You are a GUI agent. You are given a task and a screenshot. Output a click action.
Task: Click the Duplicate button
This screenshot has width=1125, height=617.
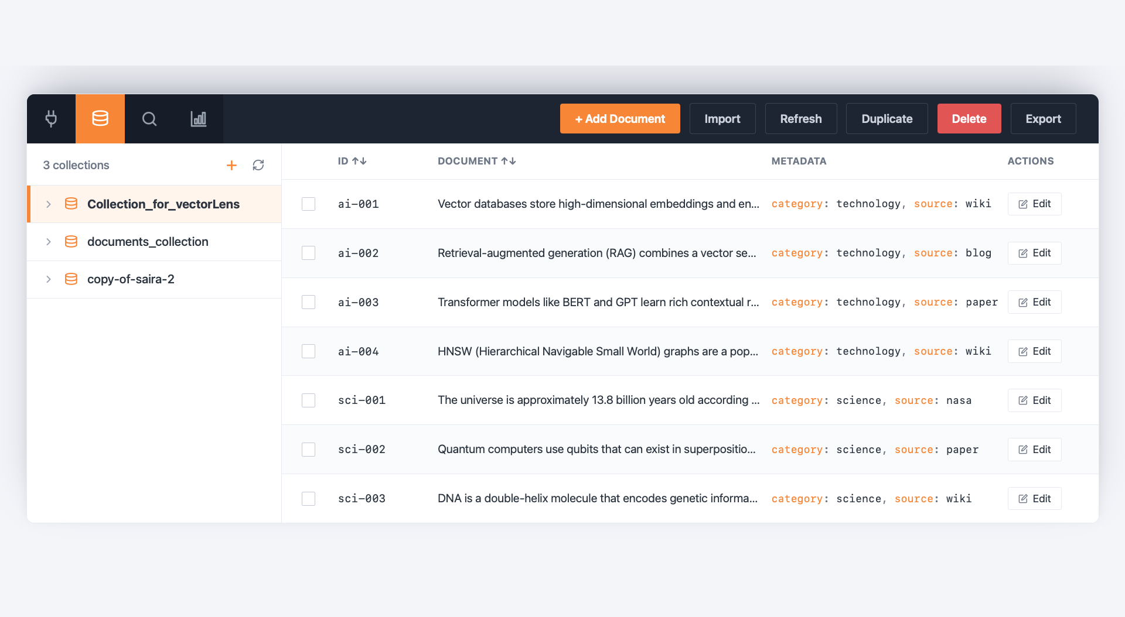point(887,119)
